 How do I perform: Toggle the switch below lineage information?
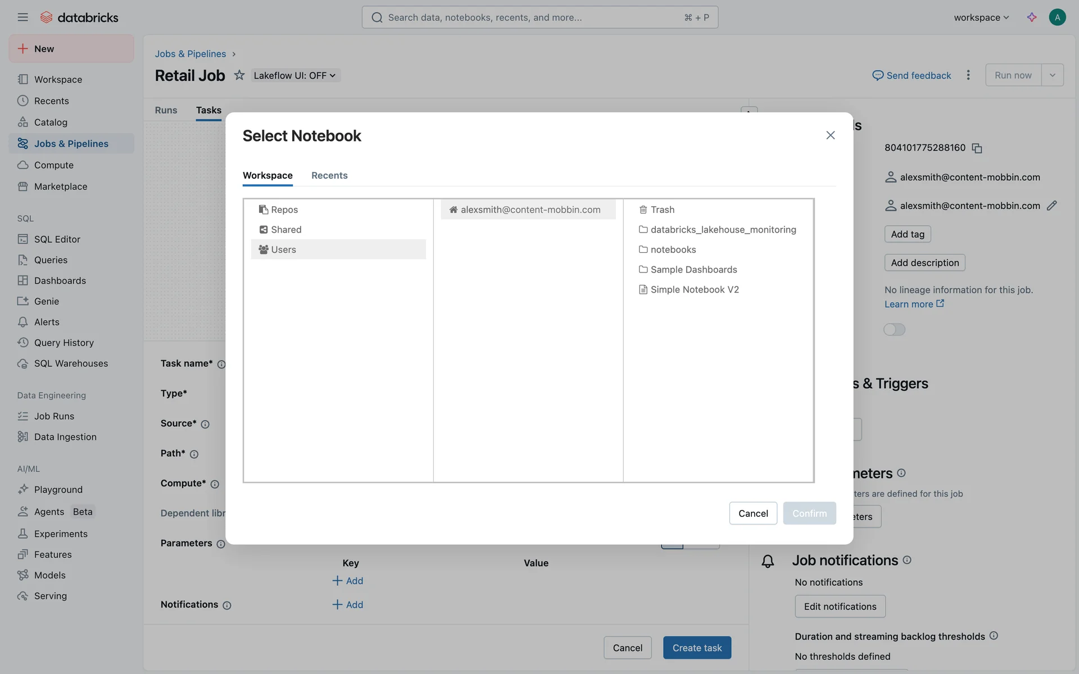coord(894,330)
